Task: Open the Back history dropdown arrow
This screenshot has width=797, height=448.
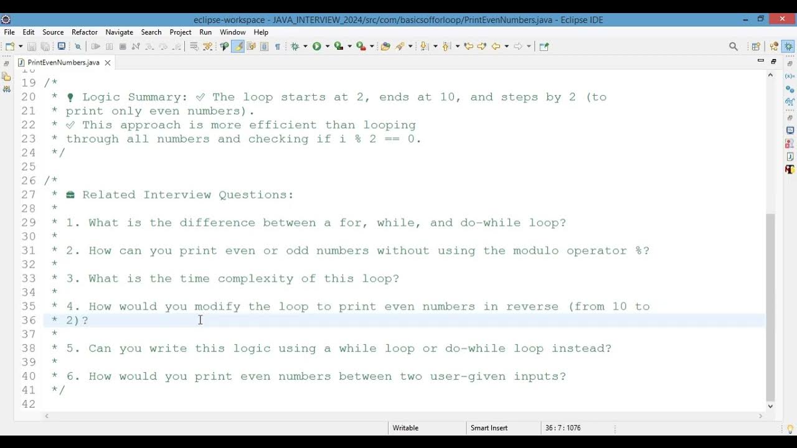Action: tap(507, 46)
